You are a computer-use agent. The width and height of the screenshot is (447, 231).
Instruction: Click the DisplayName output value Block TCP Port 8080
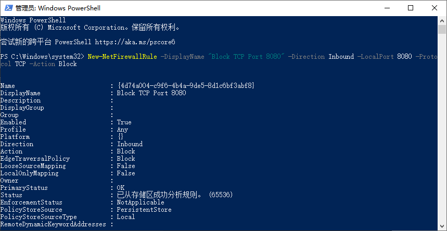pos(151,93)
